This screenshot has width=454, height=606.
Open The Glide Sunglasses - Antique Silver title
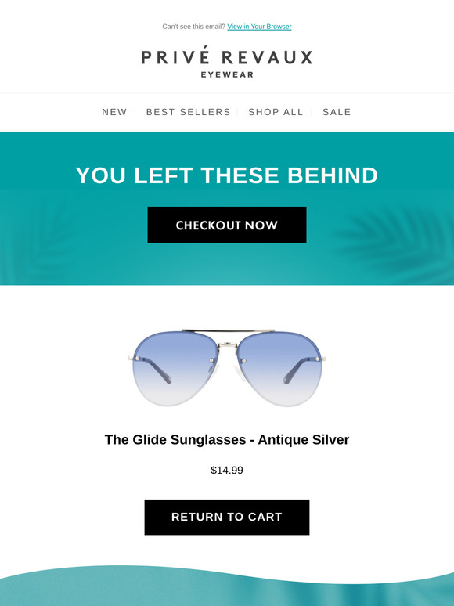[227, 440]
